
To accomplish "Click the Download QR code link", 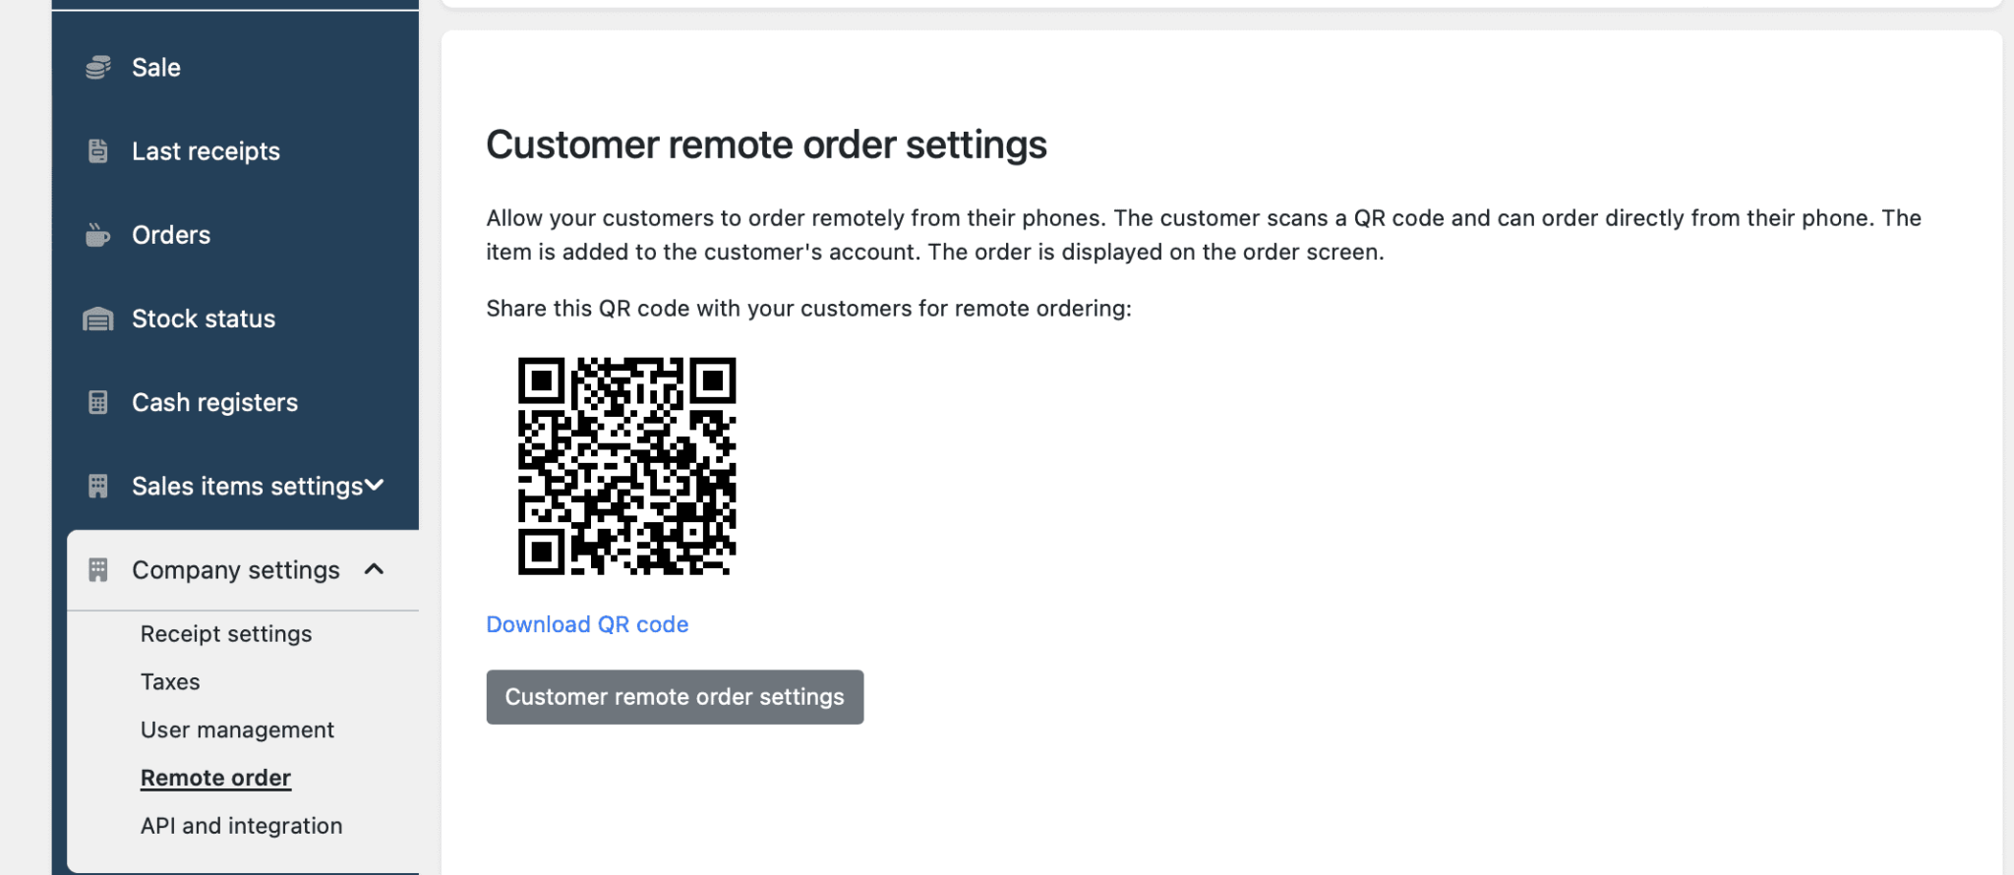I will [x=587, y=624].
